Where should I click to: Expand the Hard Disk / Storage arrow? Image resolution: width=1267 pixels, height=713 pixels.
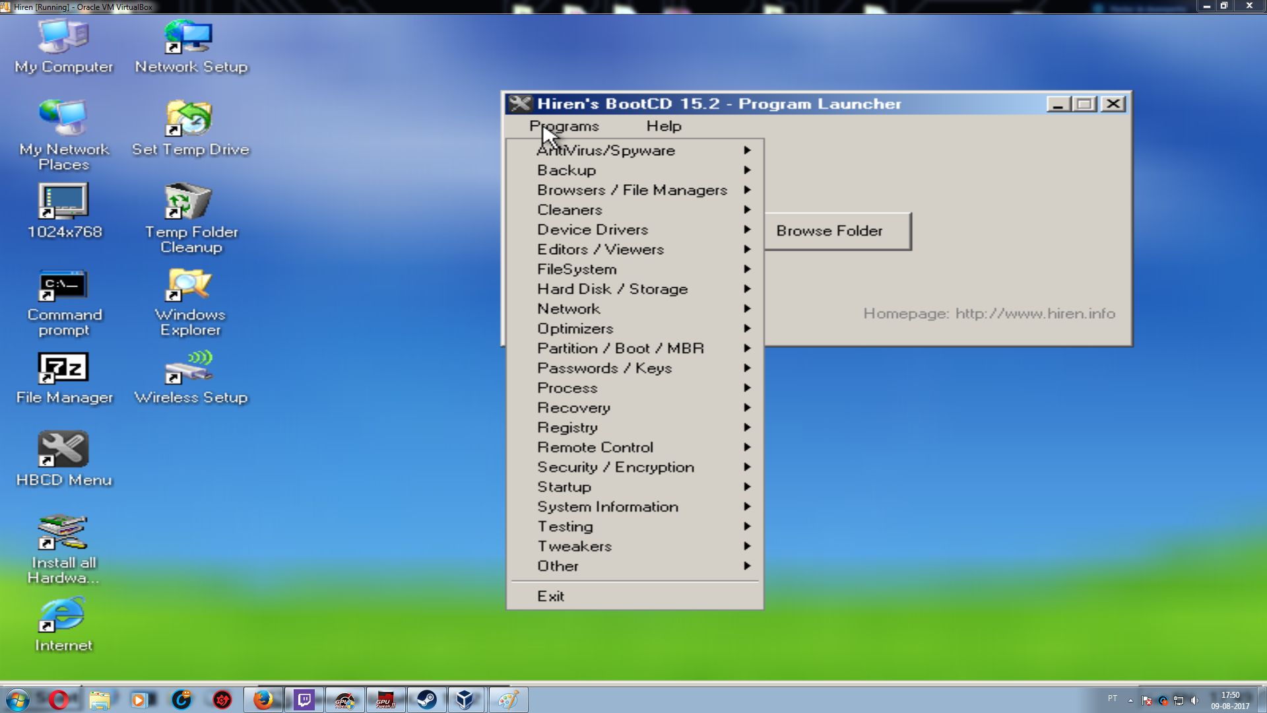point(747,289)
